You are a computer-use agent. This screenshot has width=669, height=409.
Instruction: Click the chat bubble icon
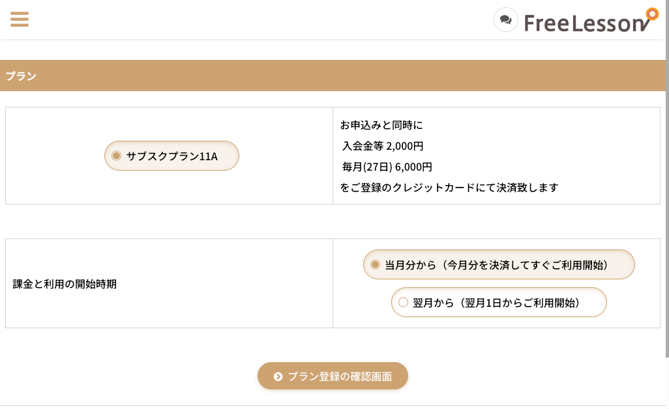[x=505, y=20]
